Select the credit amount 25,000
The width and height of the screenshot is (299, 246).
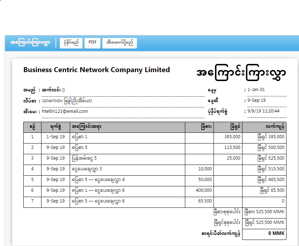coord(234,158)
